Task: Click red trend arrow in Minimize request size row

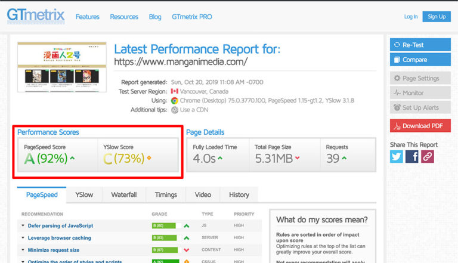Action: click(x=186, y=250)
